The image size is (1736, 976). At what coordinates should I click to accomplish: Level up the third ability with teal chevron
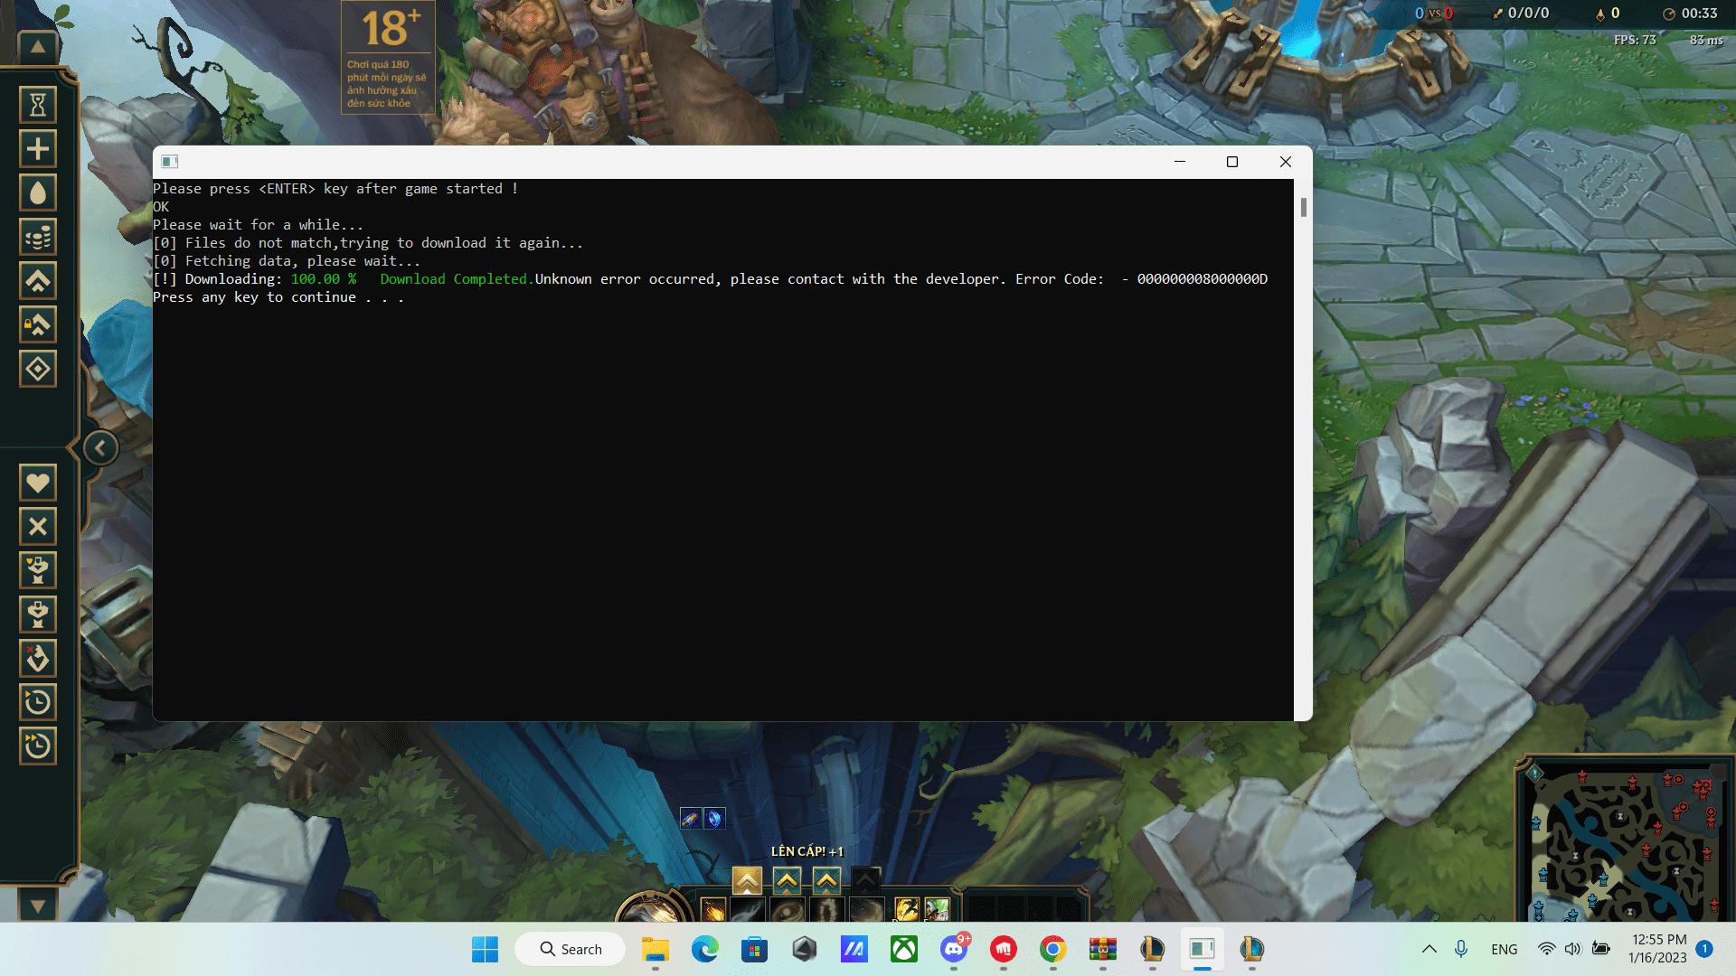coord(826,880)
